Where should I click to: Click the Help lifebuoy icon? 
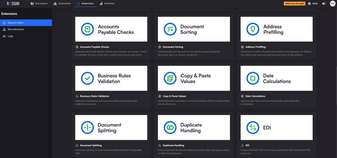click(x=309, y=3)
